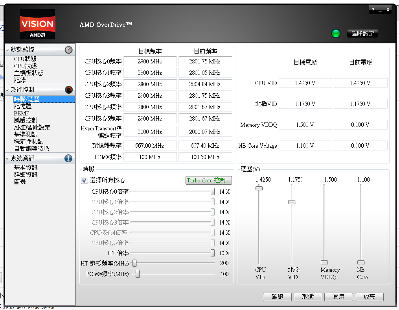Click the gauge icon beside 狀態監控
399x310 pixels.
(x=69, y=50)
